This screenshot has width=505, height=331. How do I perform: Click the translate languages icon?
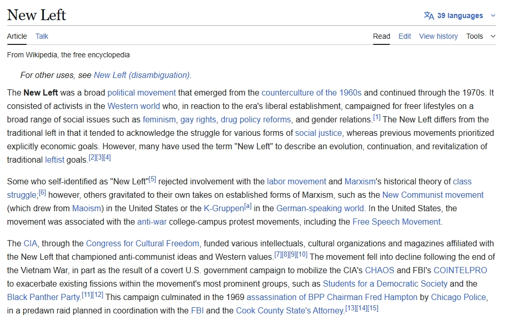429,15
